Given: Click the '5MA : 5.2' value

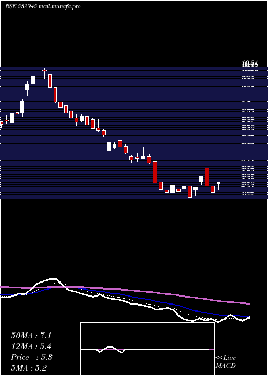Looking at the screenshot, I should point(29,367).
